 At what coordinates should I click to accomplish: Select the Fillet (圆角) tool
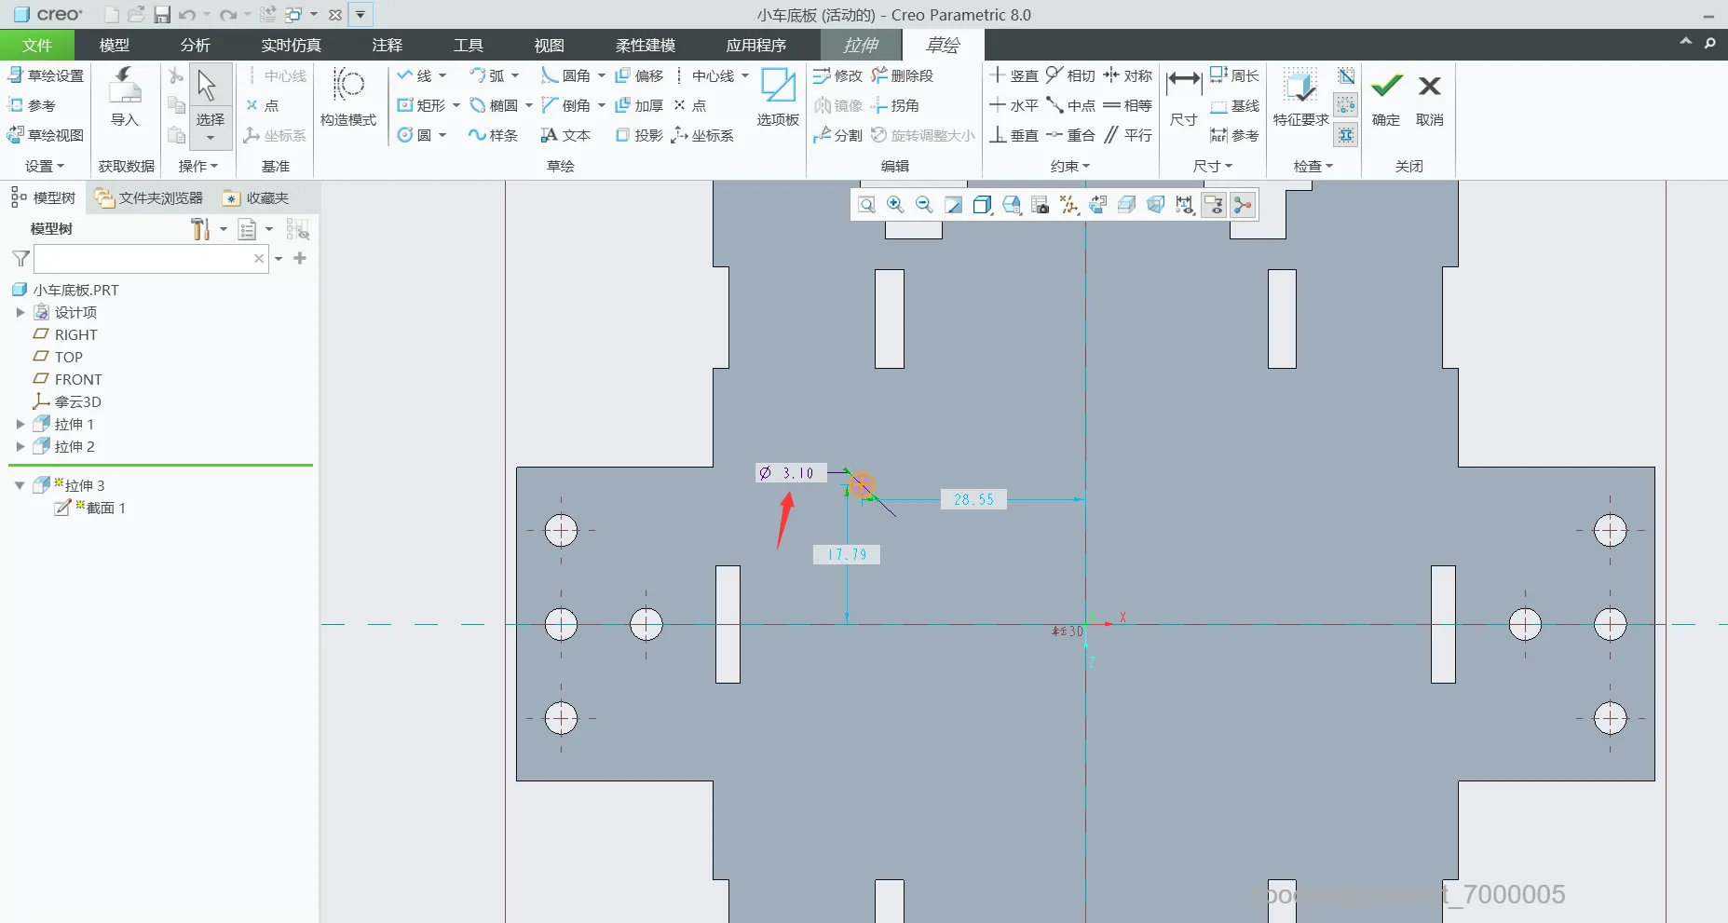click(x=566, y=75)
